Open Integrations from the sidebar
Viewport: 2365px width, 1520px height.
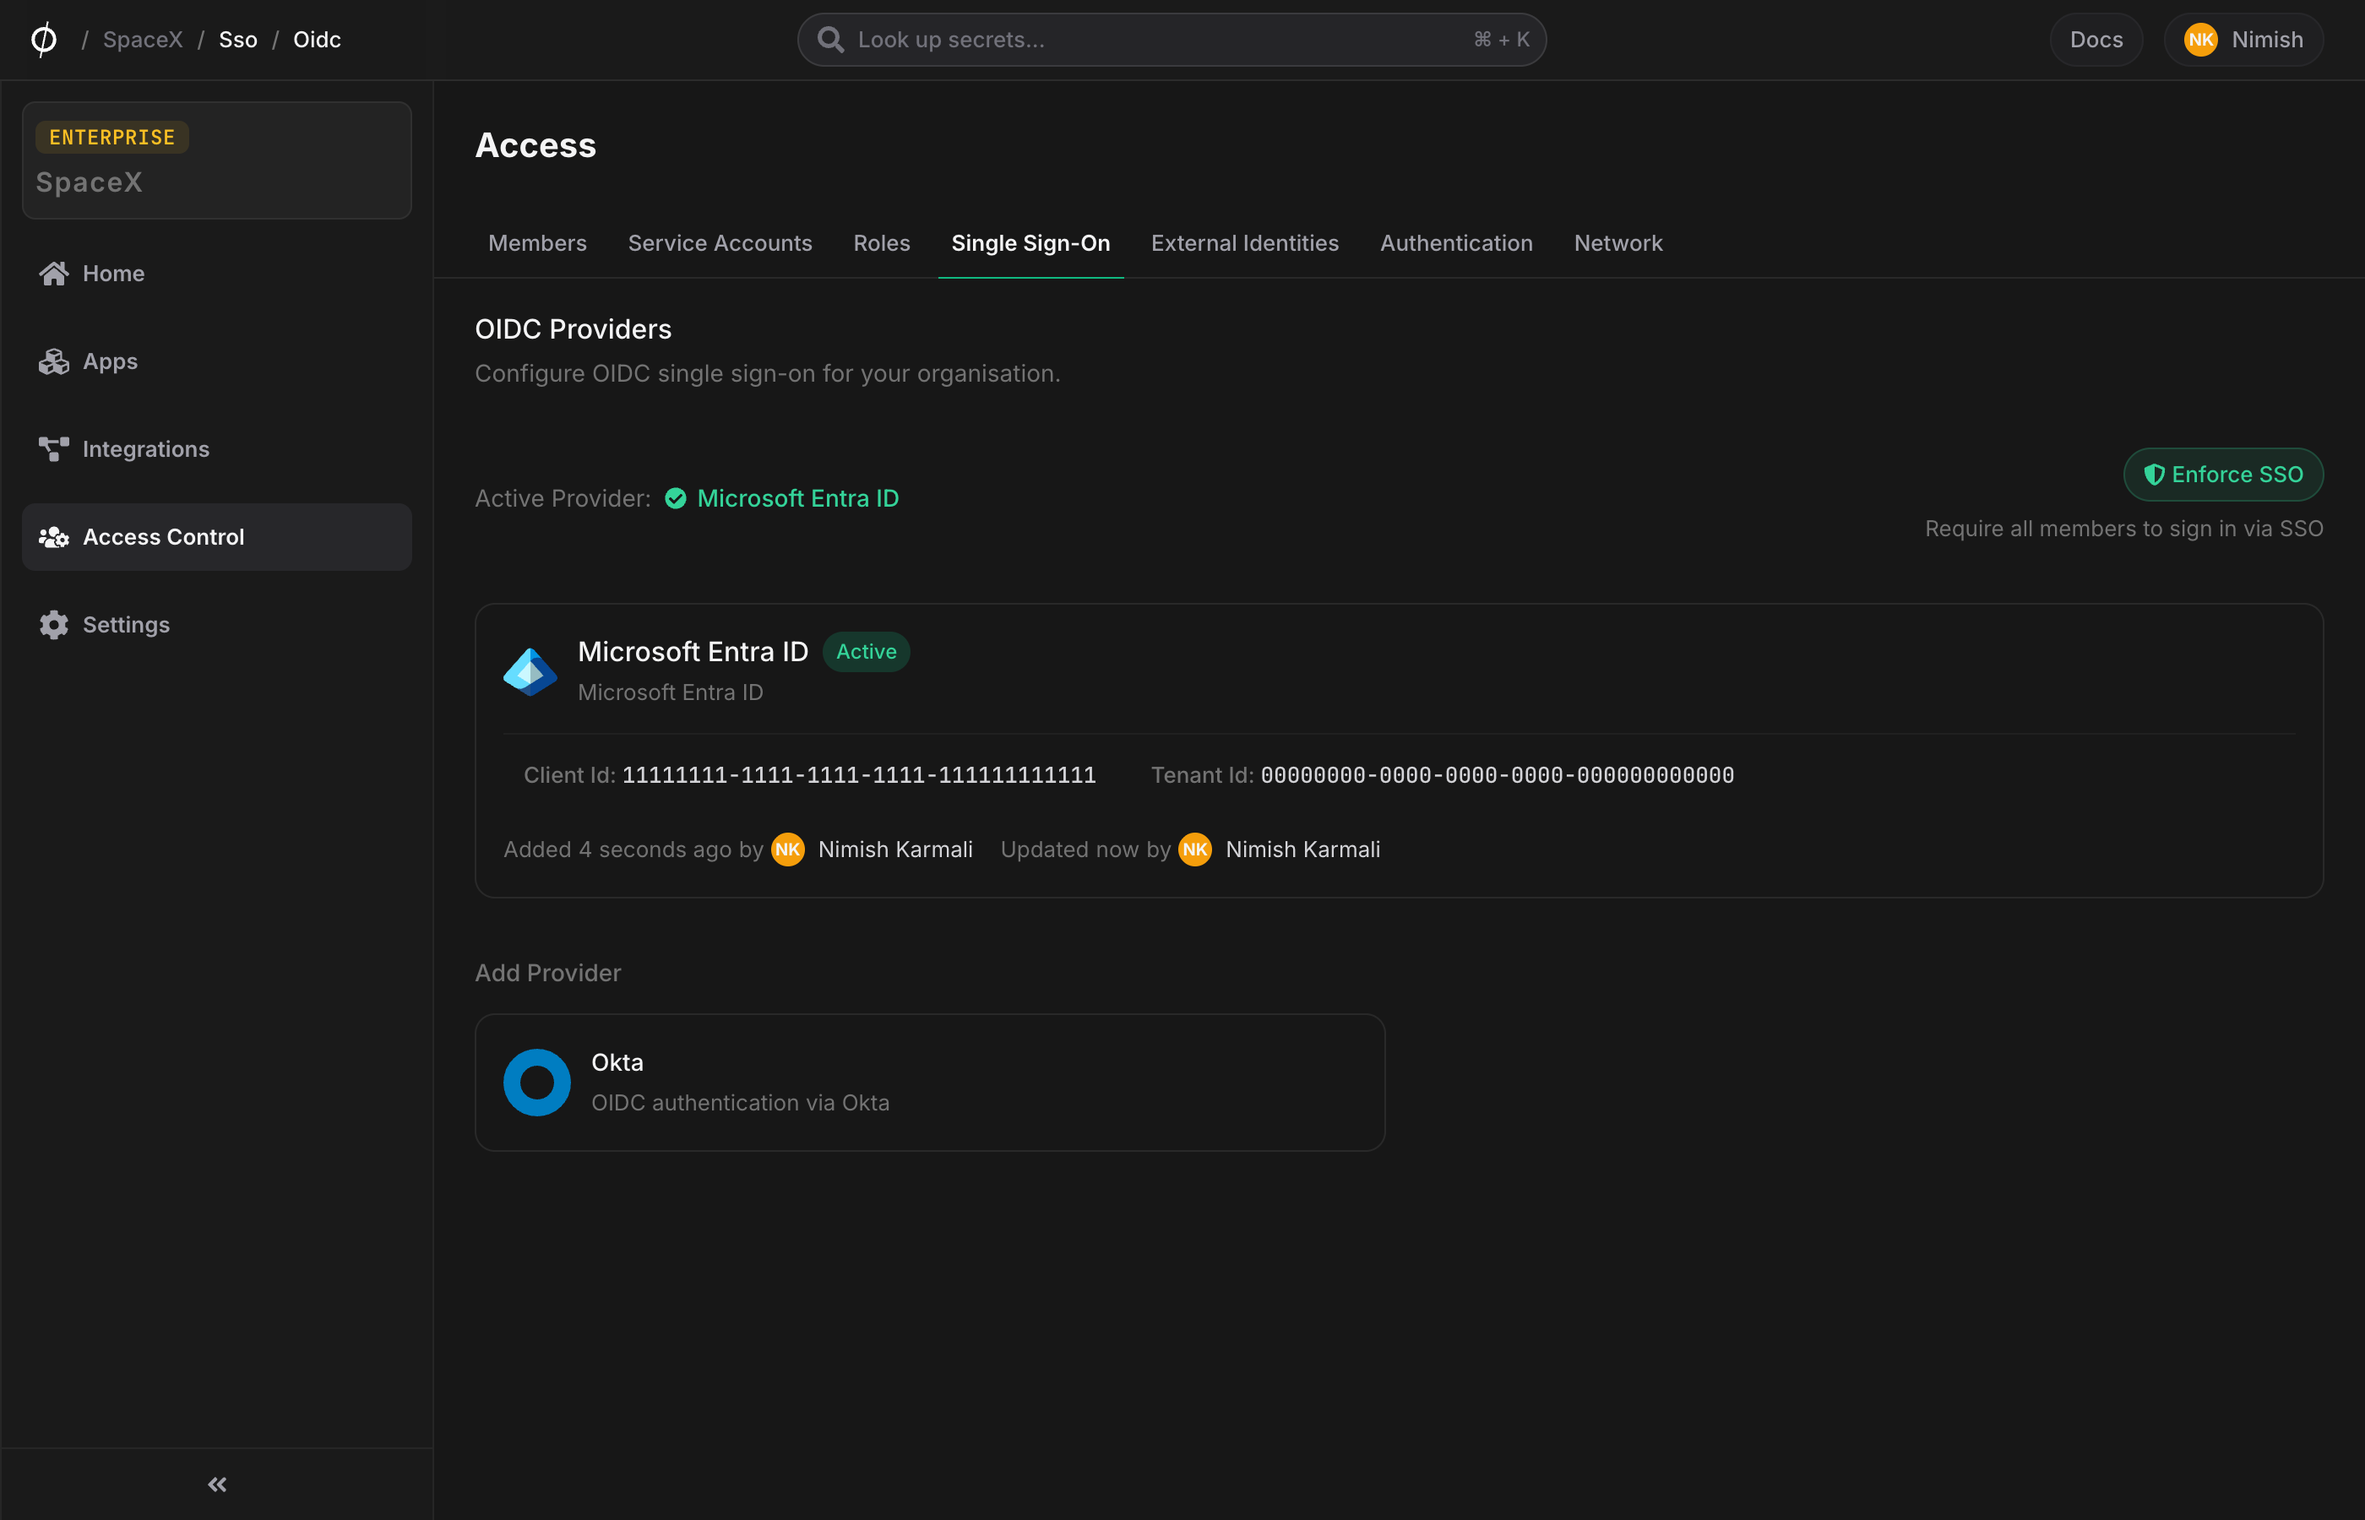point(146,449)
